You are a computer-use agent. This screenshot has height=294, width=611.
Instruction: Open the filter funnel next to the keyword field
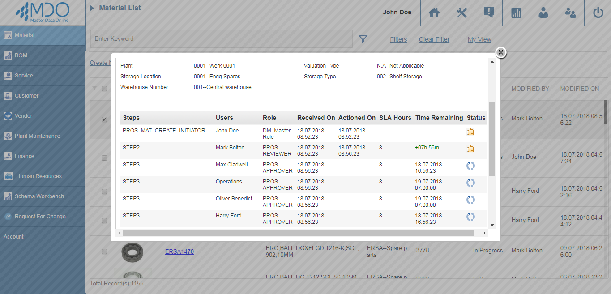(x=363, y=39)
